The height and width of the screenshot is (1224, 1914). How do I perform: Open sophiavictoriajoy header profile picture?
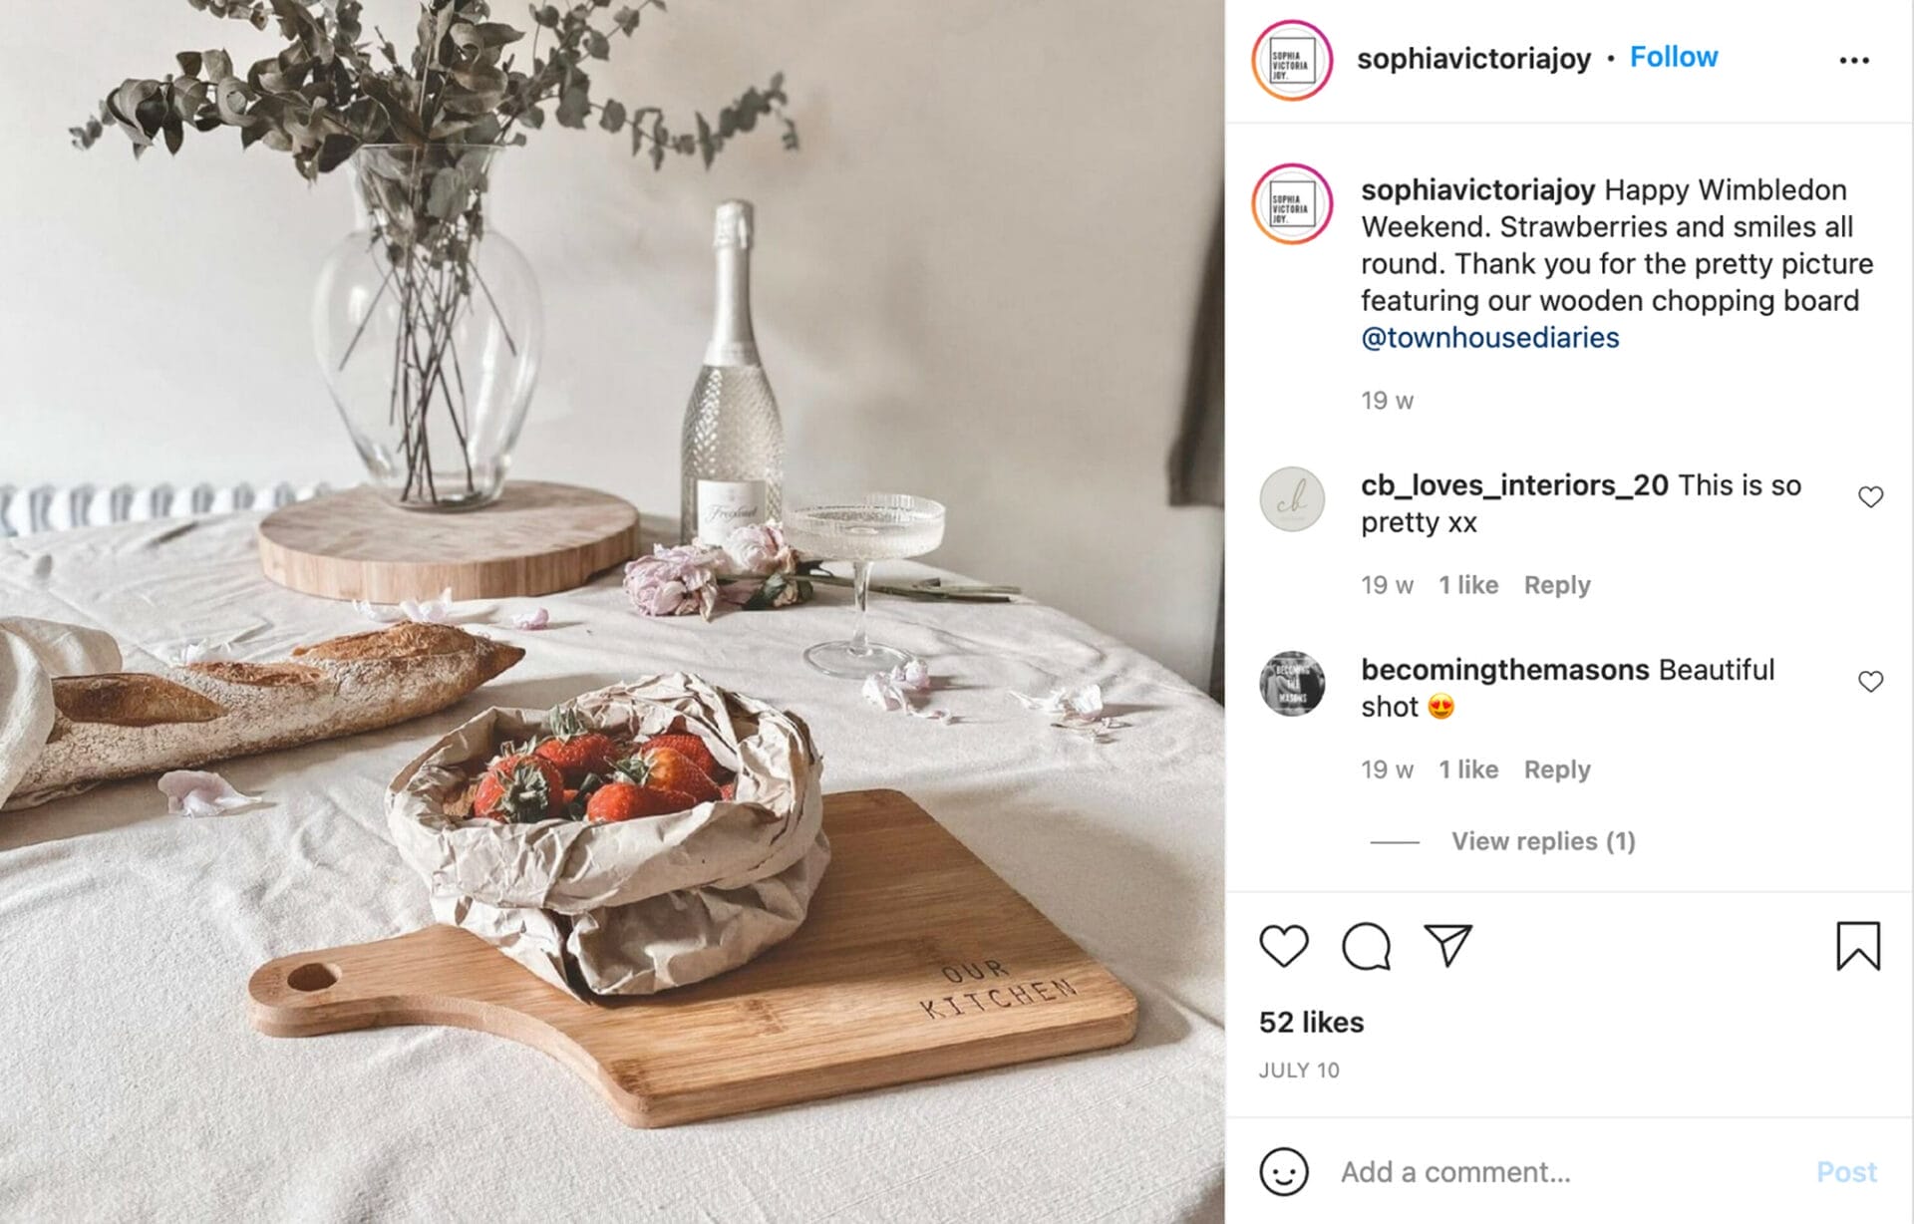click(x=1292, y=60)
